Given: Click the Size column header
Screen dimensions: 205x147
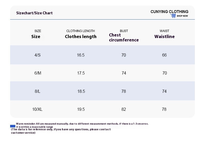Looking at the screenshot, I should (x=36, y=36).
